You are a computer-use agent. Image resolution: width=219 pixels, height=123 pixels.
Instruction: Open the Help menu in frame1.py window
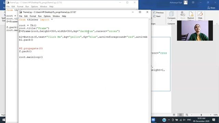coord(51,6)
